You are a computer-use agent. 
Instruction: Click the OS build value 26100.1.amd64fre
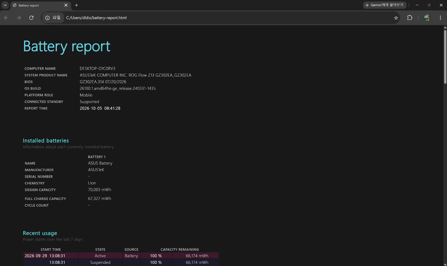118,88
